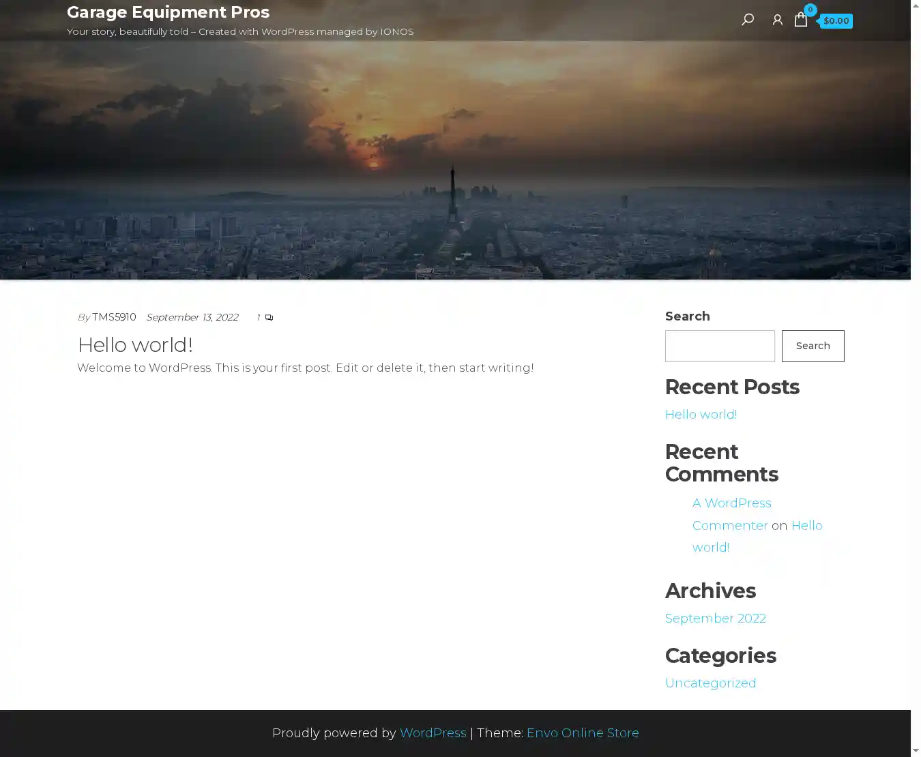Click the sidebar Search button

pos(813,346)
